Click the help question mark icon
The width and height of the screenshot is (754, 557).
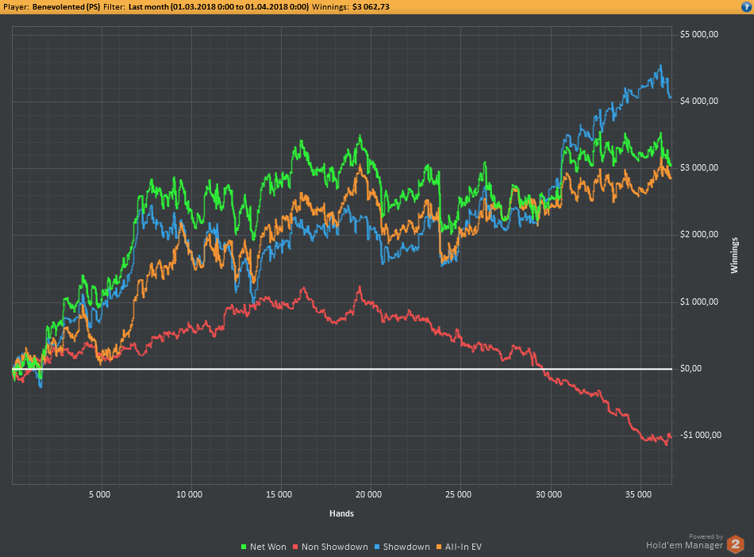pyautogui.click(x=745, y=6)
